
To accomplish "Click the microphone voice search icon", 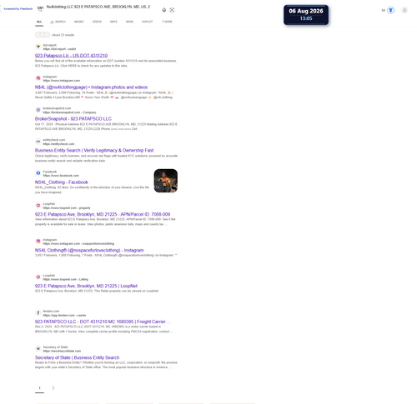I will coord(164,10).
